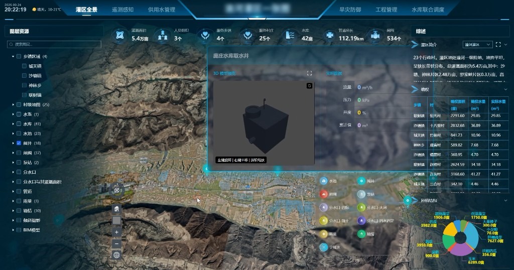Click the 雨量 legend icon
The height and width of the screenshot is (270, 514).
pyautogui.click(x=324, y=234)
